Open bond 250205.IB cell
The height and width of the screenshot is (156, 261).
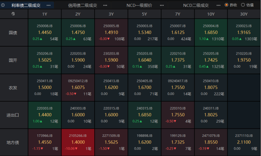[211, 60]
